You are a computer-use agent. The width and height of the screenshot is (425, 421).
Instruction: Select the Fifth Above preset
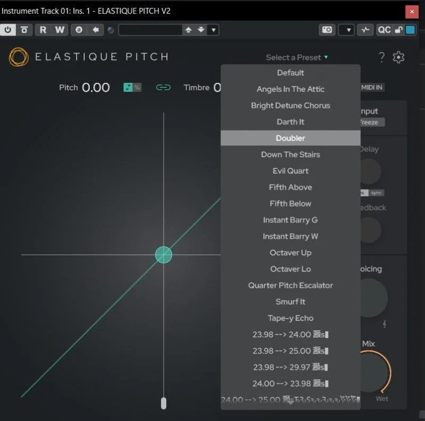coord(291,187)
